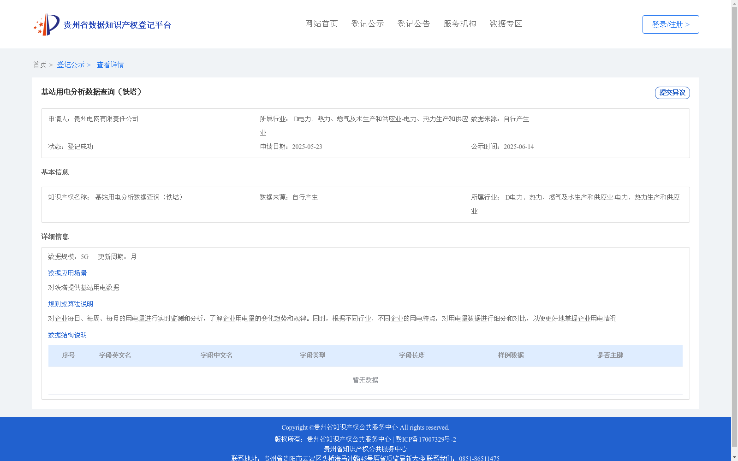Click the vertical page scrollbar
738x461 pixels.
click(x=734, y=227)
